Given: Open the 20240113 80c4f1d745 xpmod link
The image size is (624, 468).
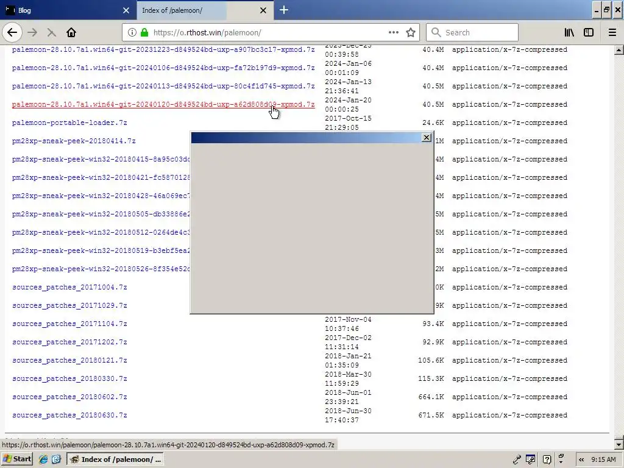Looking at the screenshot, I should [x=163, y=87].
